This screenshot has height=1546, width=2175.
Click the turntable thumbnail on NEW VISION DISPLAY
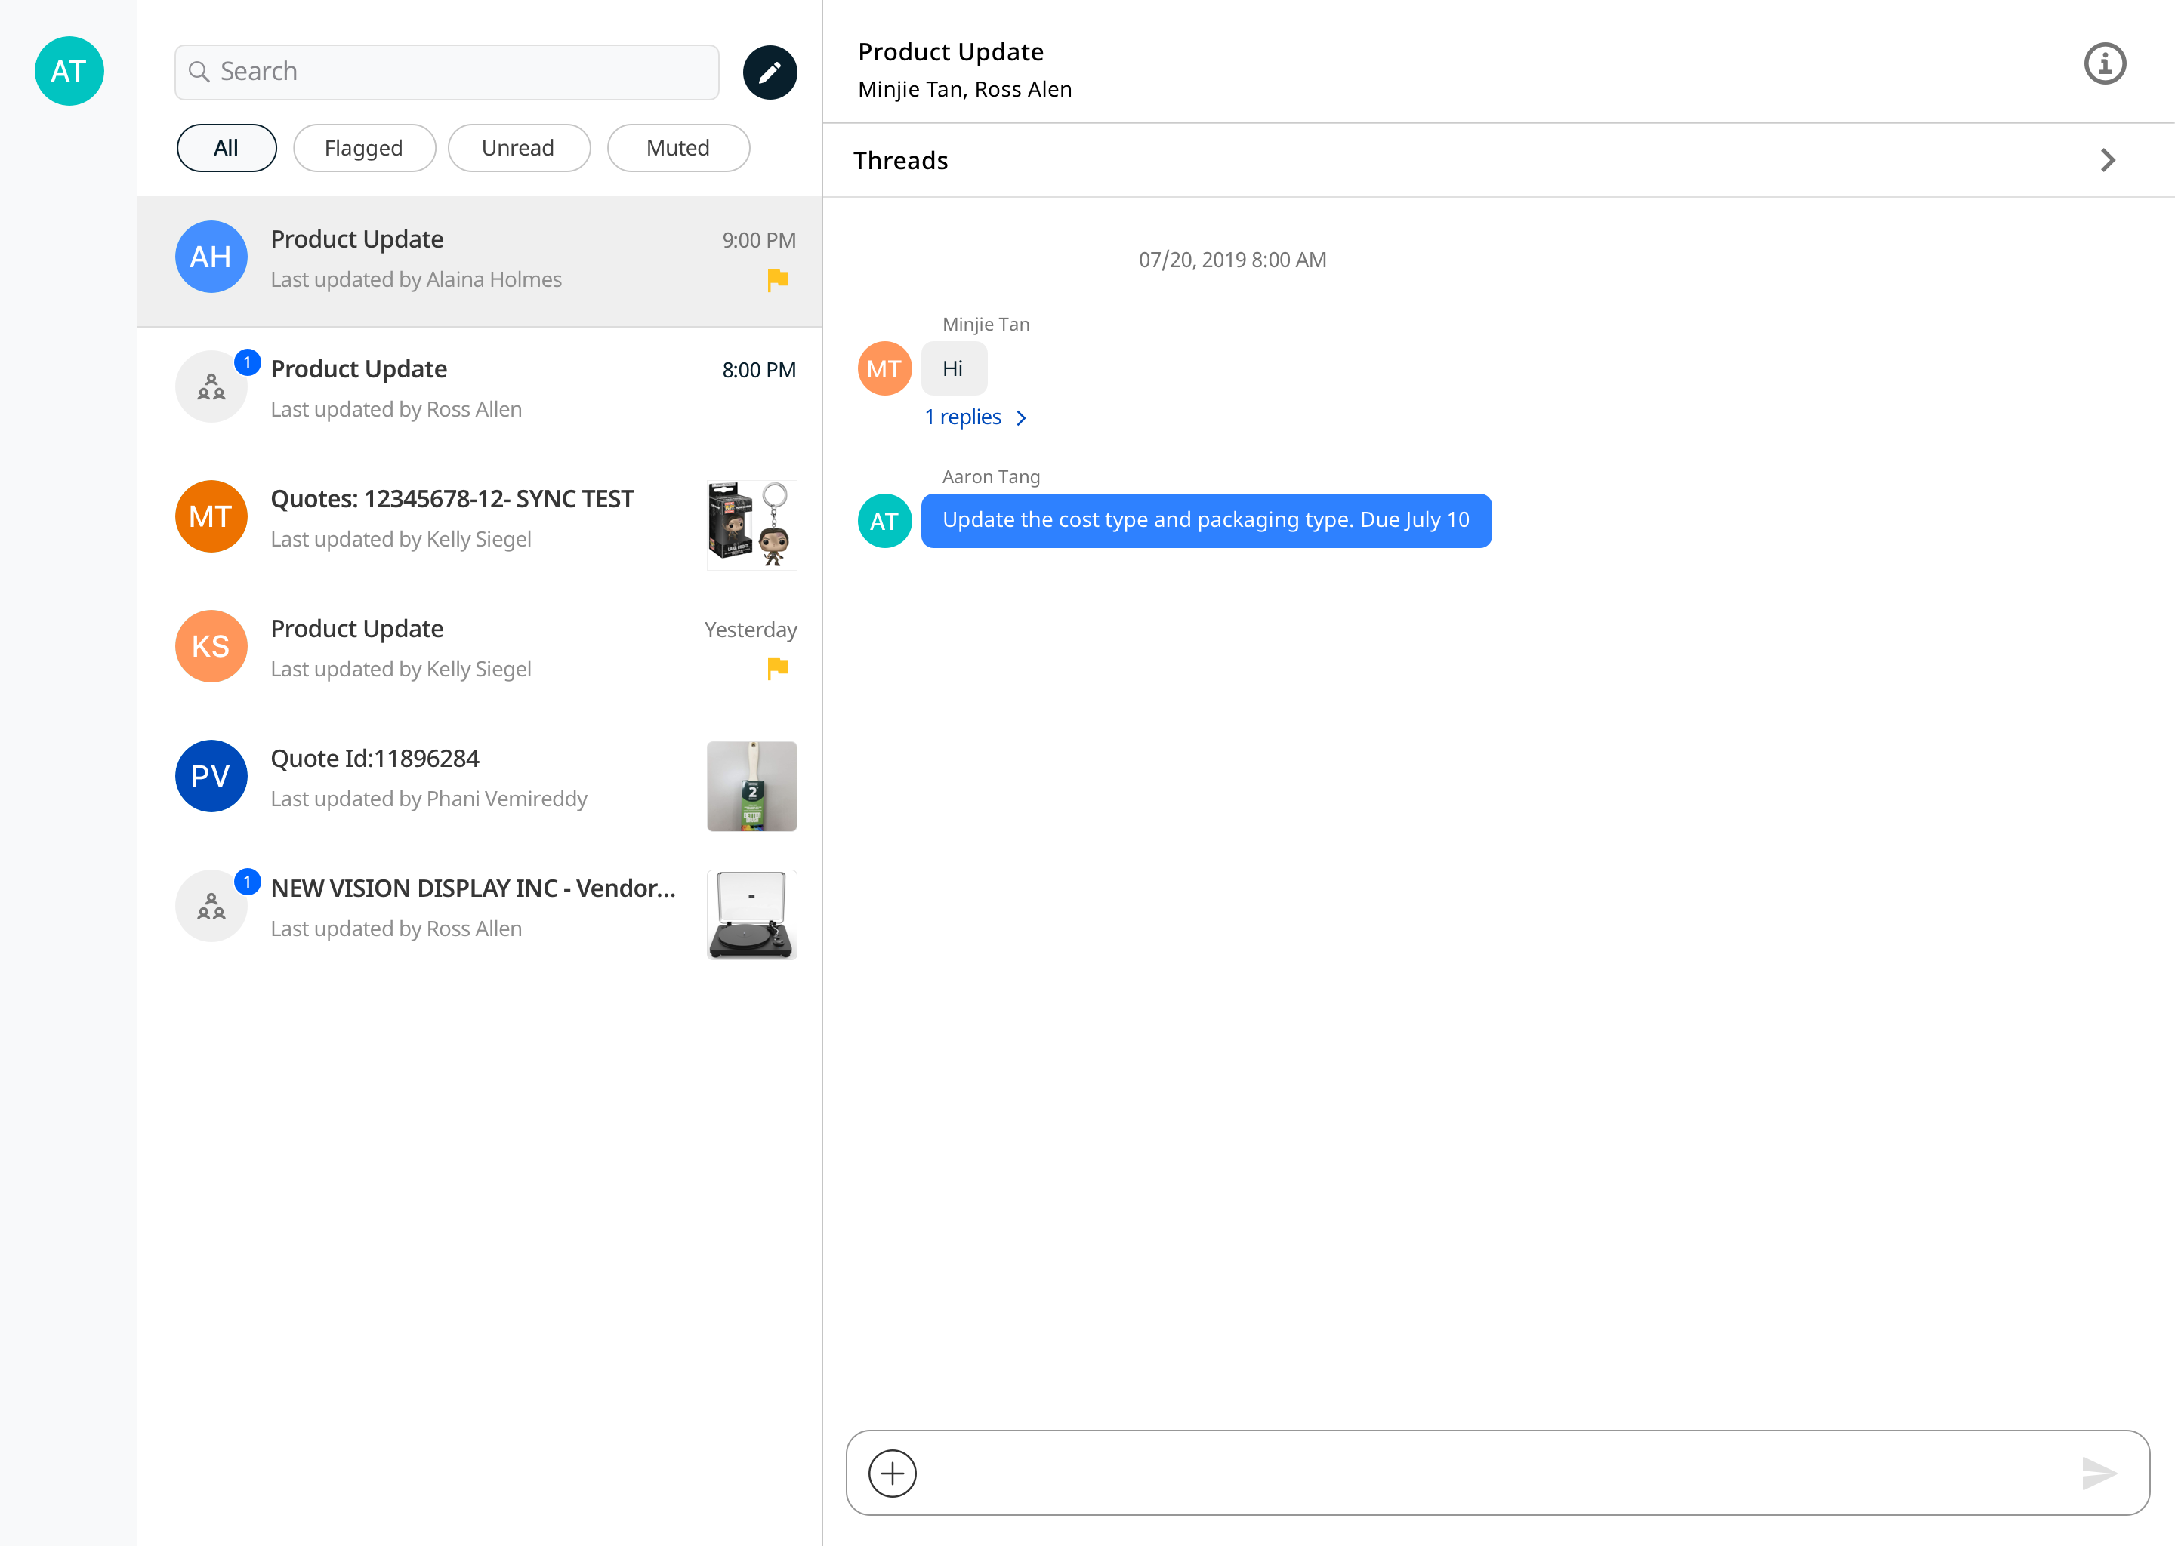click(751, 915)
